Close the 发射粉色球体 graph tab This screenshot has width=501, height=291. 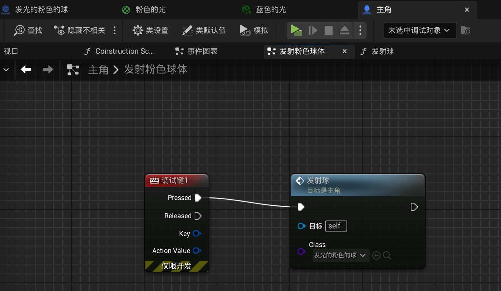(345, 51)
